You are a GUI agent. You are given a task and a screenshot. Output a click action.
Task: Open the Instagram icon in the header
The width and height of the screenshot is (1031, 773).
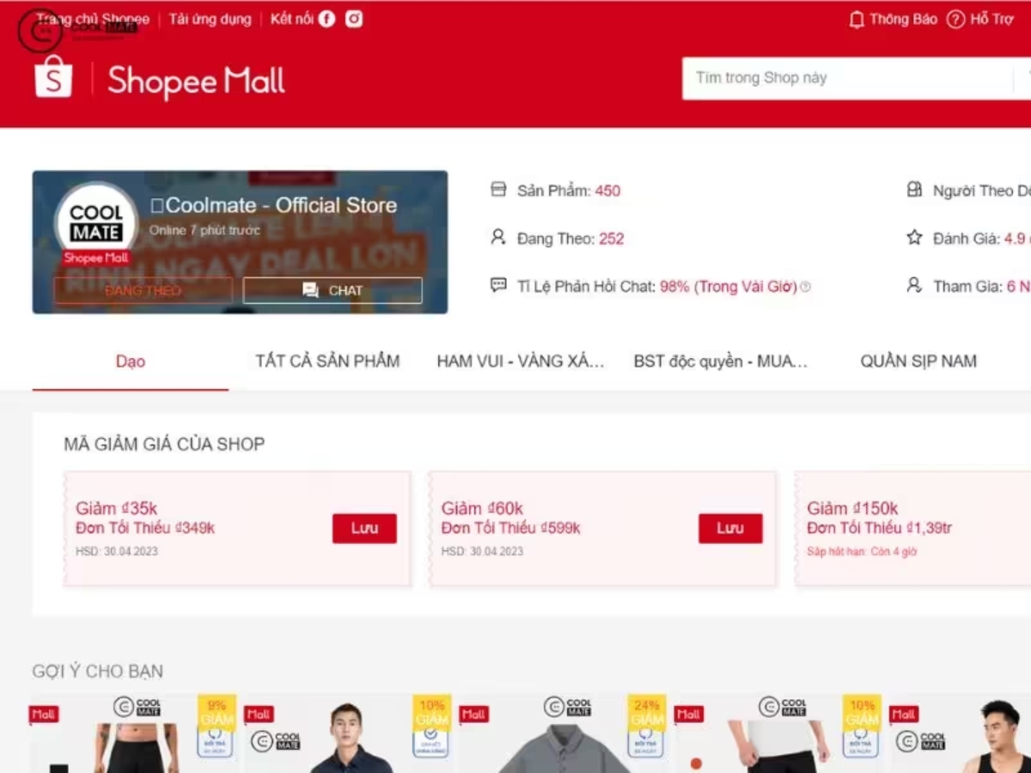pos(353,17)
